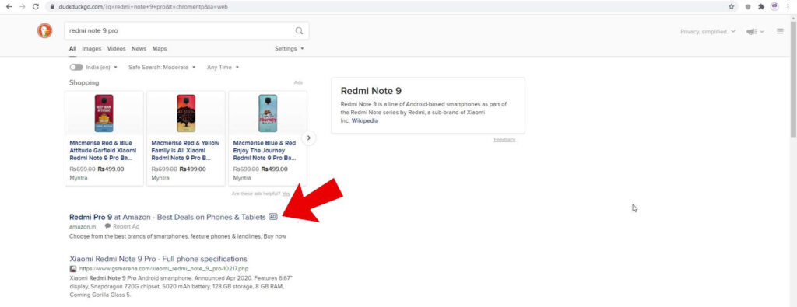Open Macmerise Blue & Red Enjoy The Journey product
This screenshot has width=797, height=307.
coord(265,151)
